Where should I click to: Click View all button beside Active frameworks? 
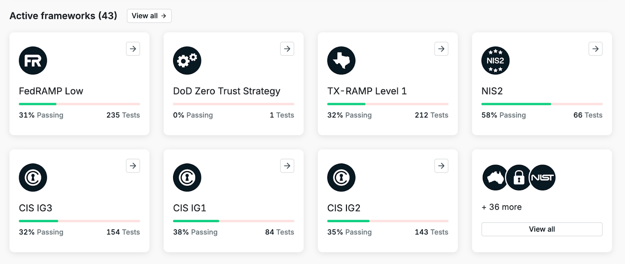tap(149, 16)
